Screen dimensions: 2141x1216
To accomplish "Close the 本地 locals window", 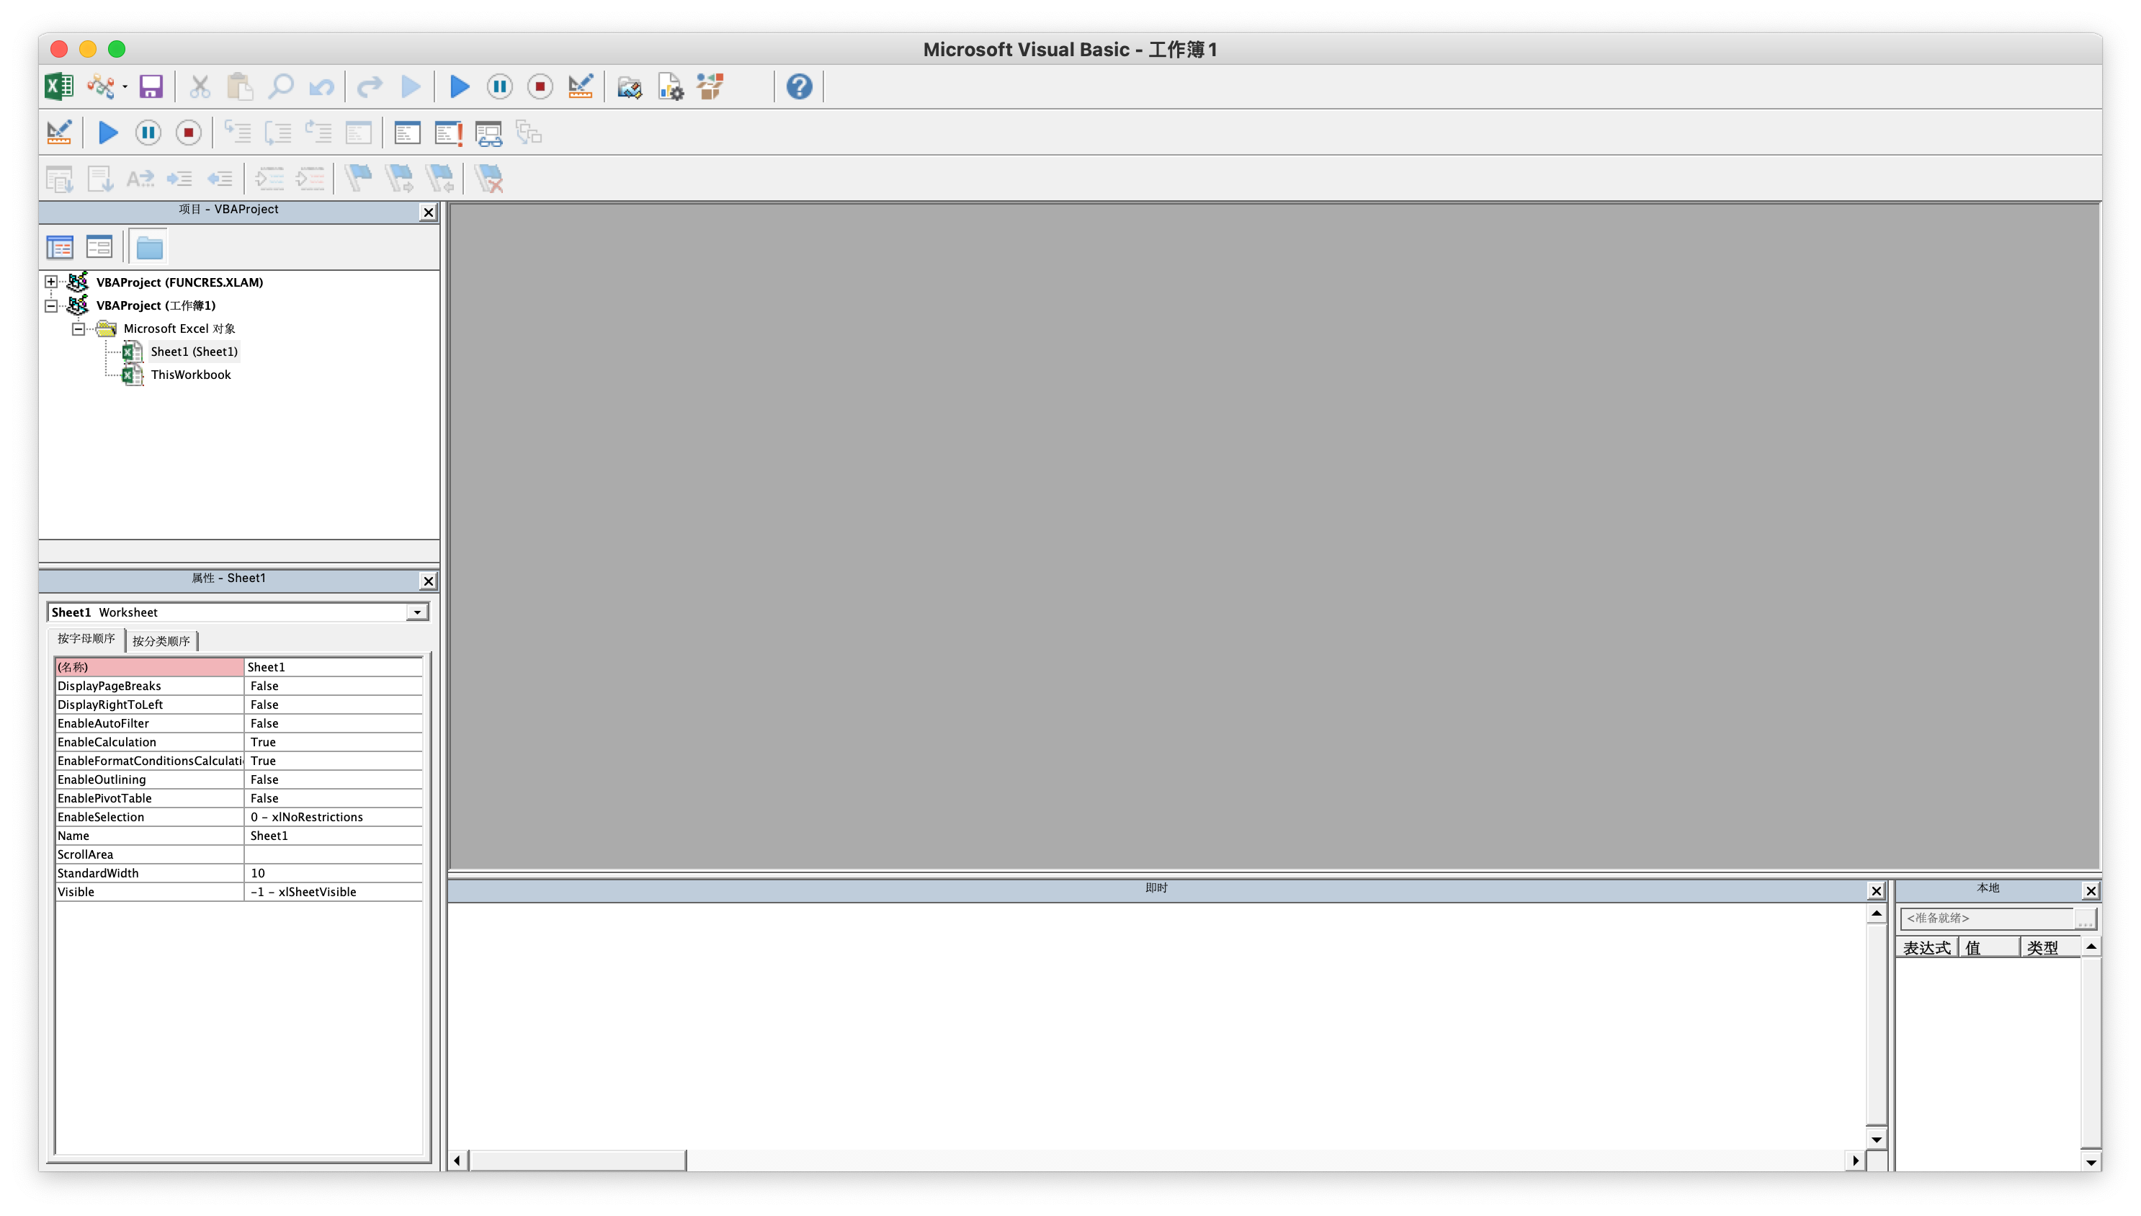I will click(x=2091, y=891).
